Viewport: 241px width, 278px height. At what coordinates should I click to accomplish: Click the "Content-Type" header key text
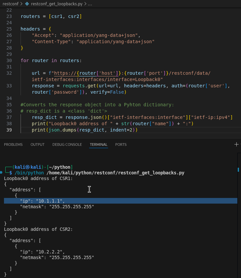(x=51, y=42)
